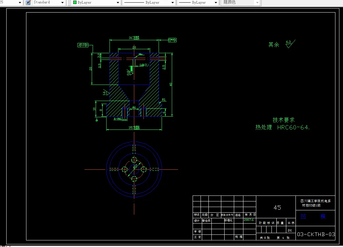
Task: Click the 年月日 header cell
Action: click(x=250, y=215)
